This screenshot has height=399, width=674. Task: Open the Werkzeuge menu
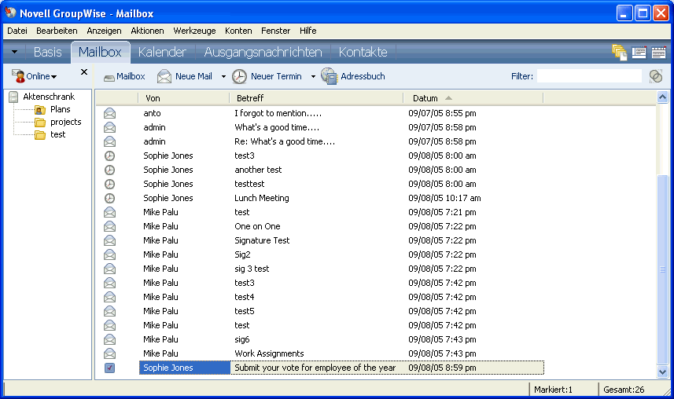tap(195, 31)
